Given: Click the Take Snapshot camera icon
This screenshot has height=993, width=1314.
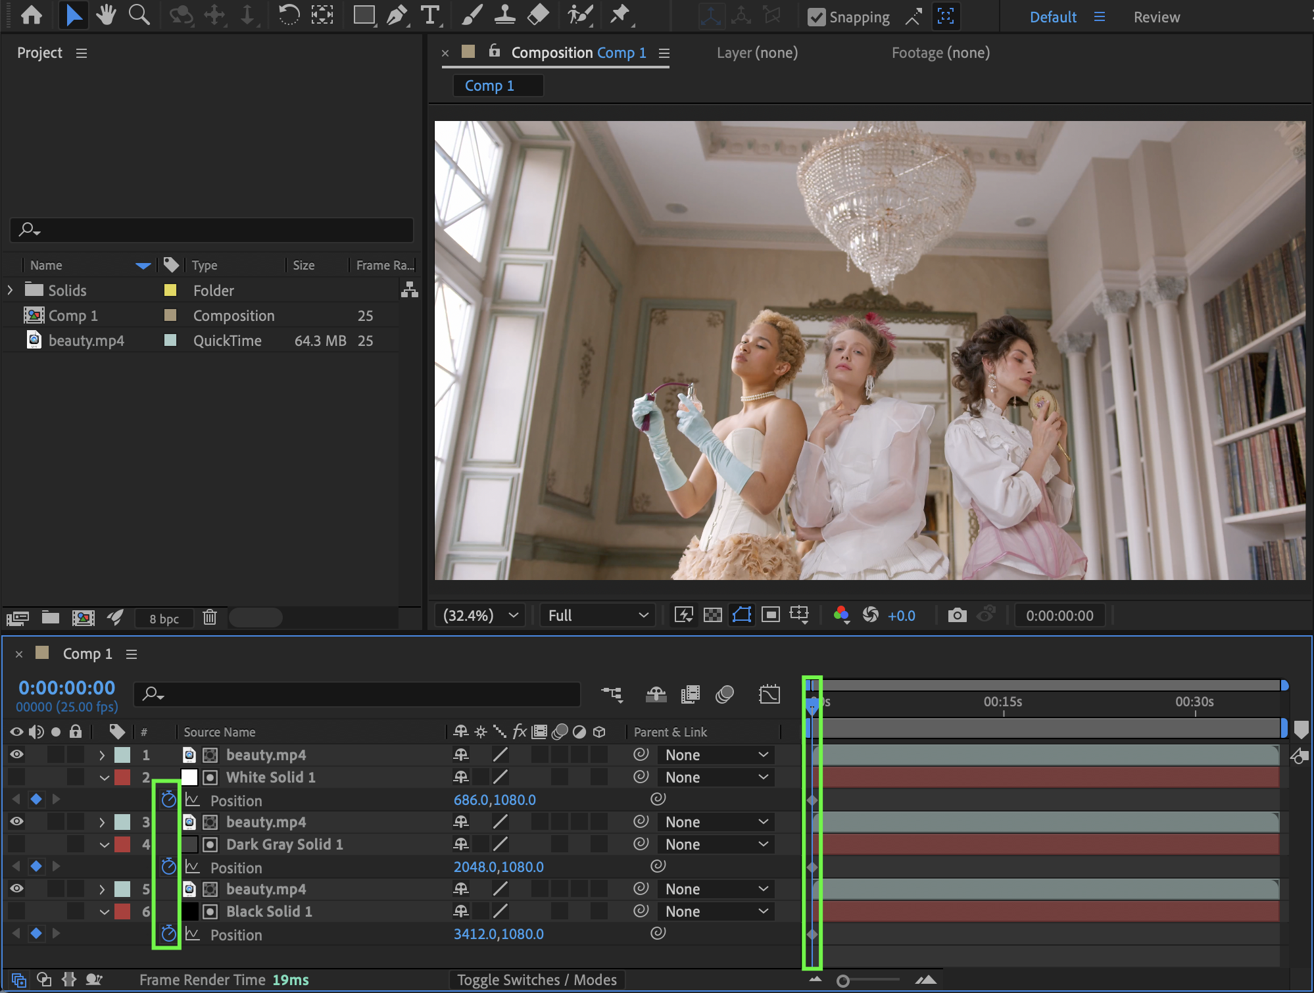Looking at the screenshot, I should pos(957,615).
